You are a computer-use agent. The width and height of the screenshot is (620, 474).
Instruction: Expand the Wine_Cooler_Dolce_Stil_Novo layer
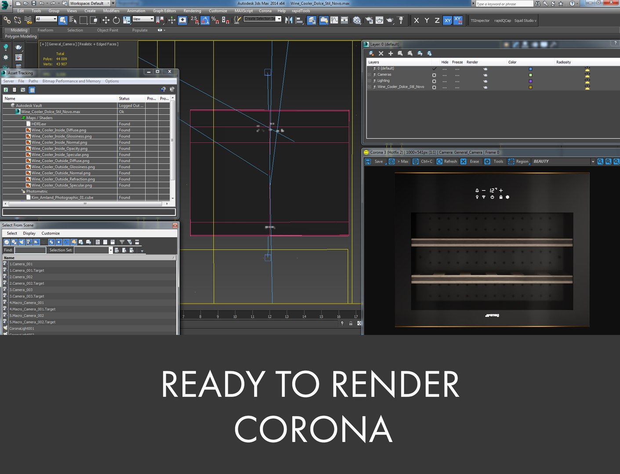pos(369,87)
